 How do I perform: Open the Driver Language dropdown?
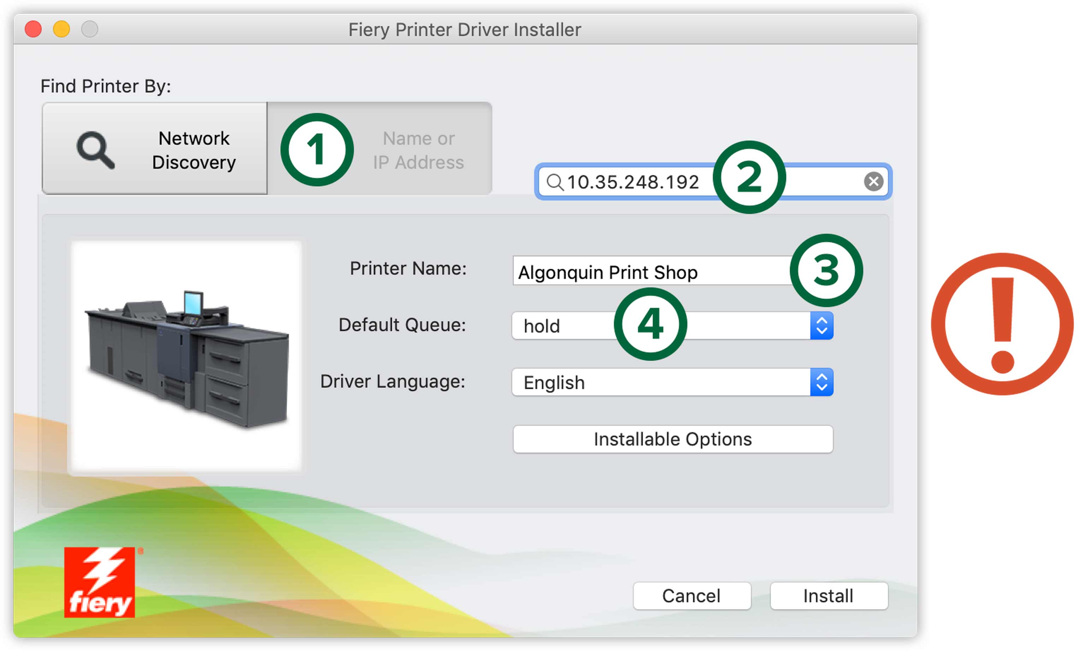click(x=672, y=382)
